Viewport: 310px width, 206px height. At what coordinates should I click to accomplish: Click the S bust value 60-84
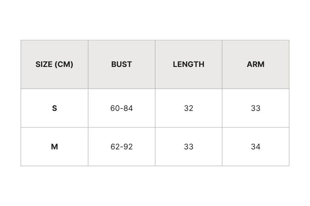[122, 108]
